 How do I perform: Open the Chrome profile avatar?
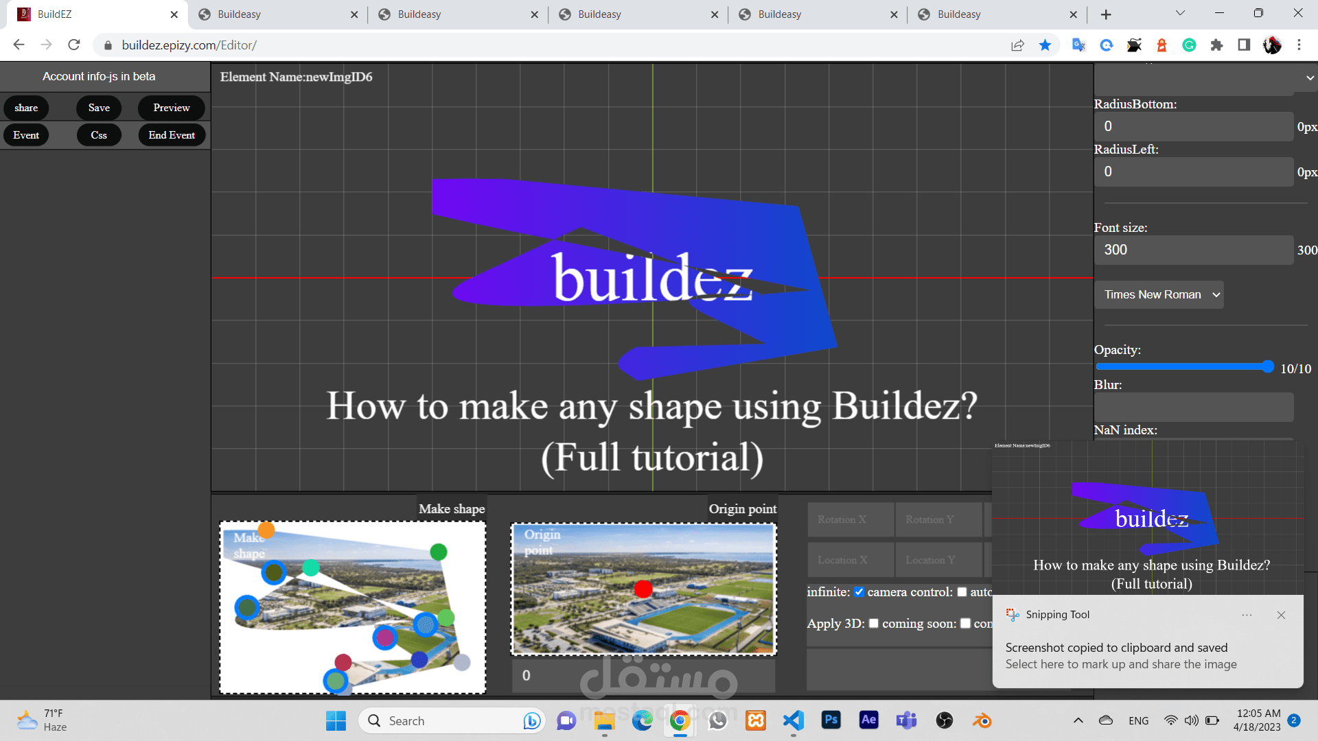1272,45
